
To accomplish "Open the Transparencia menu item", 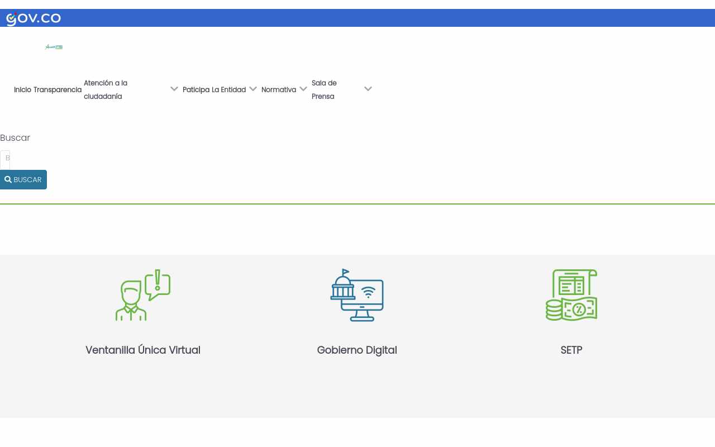I will coord(58,90).
